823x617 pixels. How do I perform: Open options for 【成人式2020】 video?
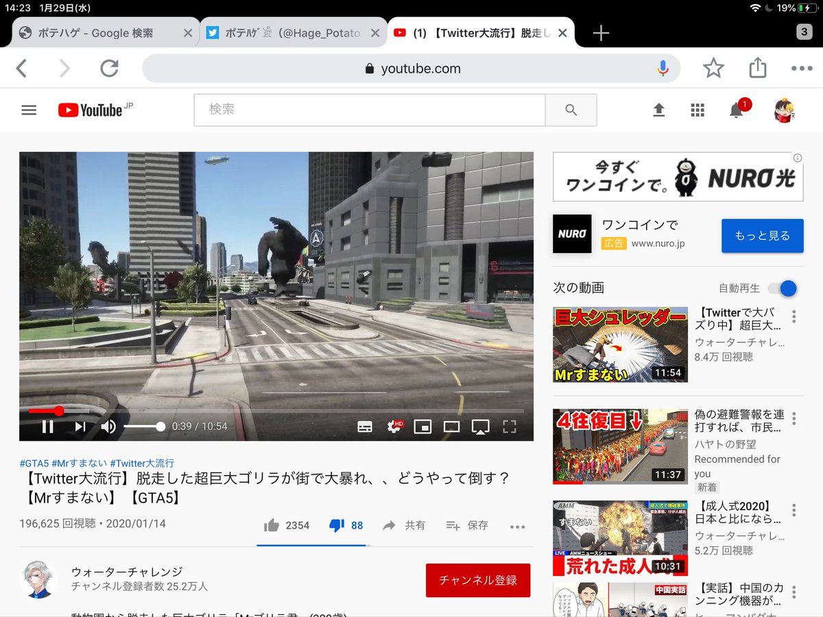tap(794, 510)
